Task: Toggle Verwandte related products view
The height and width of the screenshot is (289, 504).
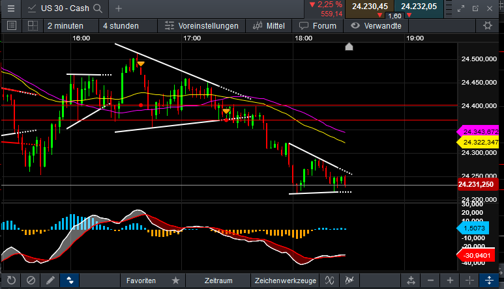Action: [x=376, y=26]
